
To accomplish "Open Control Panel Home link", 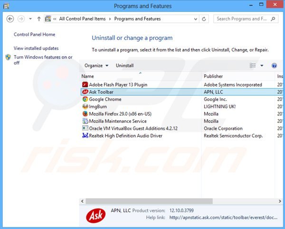I will [35, 34].
